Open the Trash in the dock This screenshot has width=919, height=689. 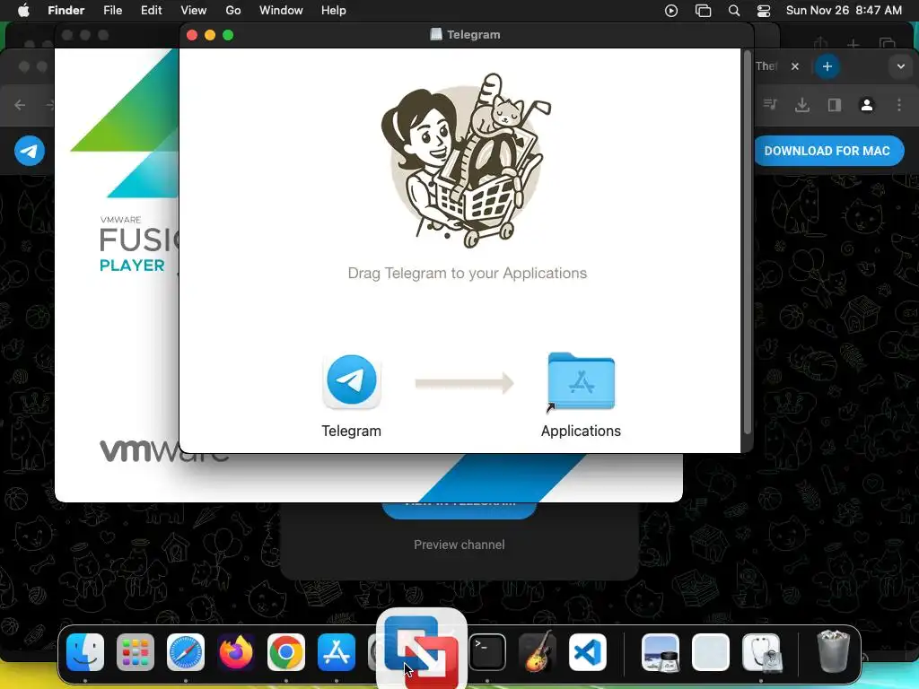(x=833, y=651)
